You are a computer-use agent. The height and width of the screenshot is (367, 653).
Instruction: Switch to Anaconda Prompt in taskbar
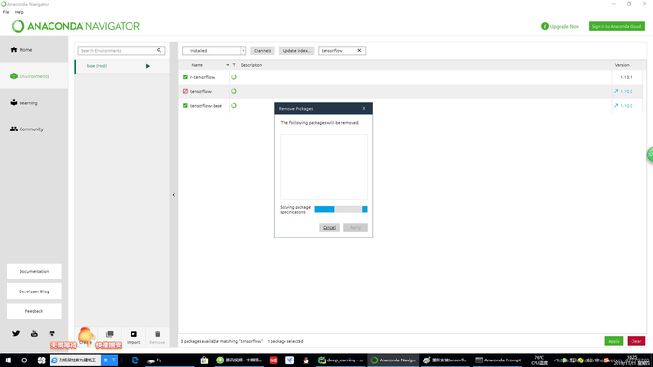pos(497,360)
